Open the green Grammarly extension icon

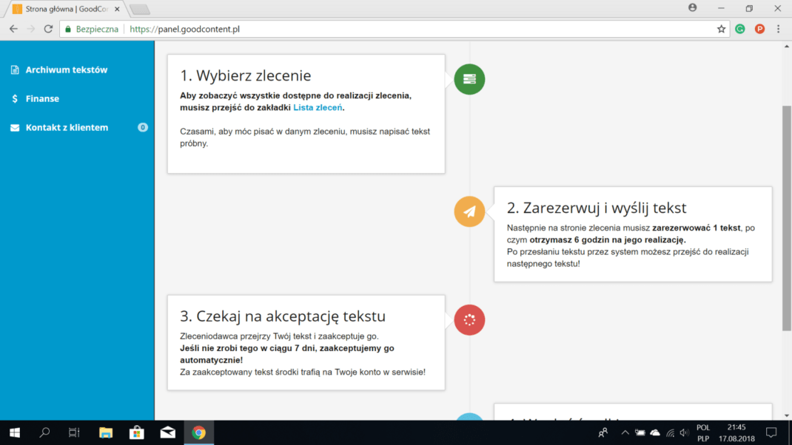739,28
